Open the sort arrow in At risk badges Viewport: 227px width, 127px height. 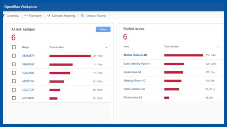pos(106,48)
